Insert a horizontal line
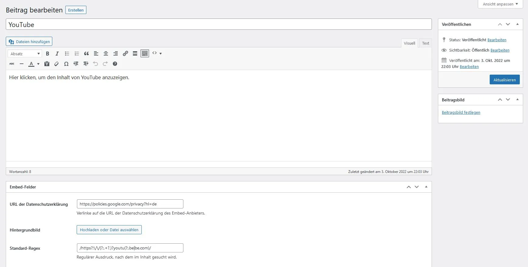528x267 pixels. pyautogui.click(x=22, y=64)
